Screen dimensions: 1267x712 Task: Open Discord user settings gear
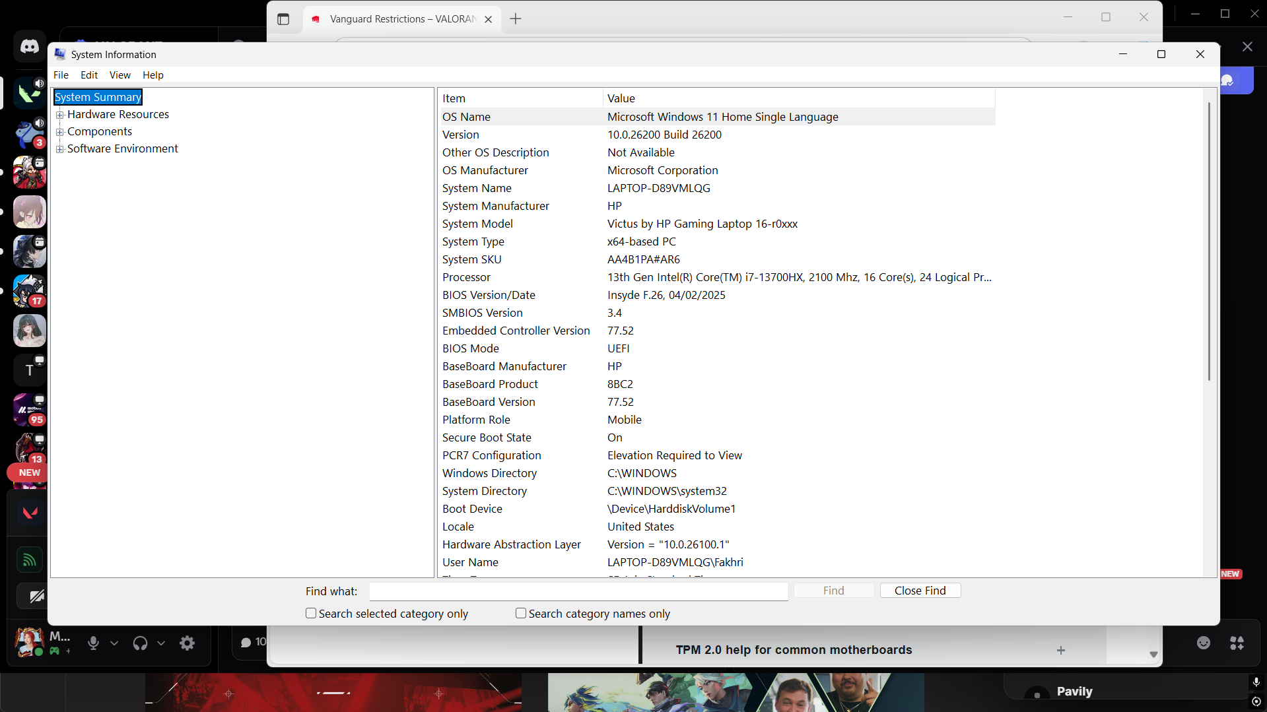[188, 643]
